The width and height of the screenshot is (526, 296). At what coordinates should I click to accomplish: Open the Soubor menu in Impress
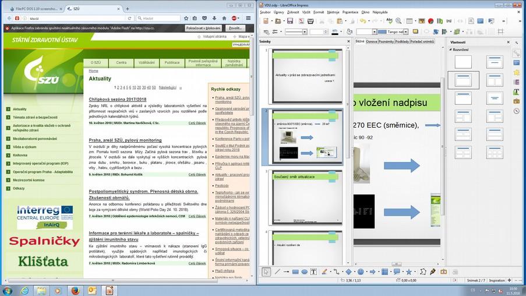click(x=265, y=12)
